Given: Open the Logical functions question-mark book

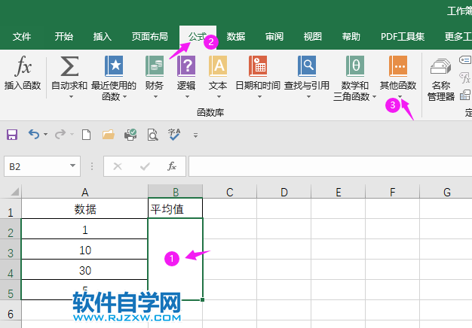Looking at the screenshot, I should coord(186,66).
